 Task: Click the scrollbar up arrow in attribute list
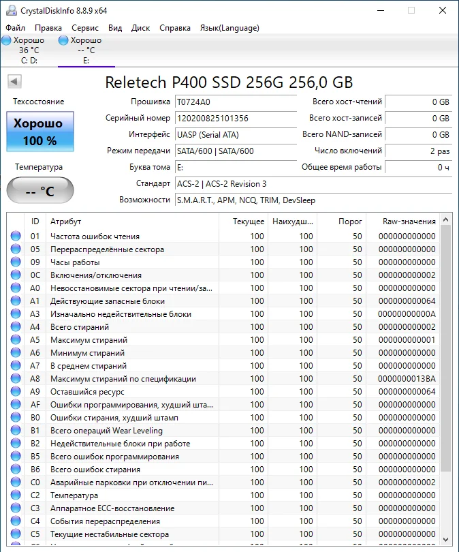click(x=445, y=219)
